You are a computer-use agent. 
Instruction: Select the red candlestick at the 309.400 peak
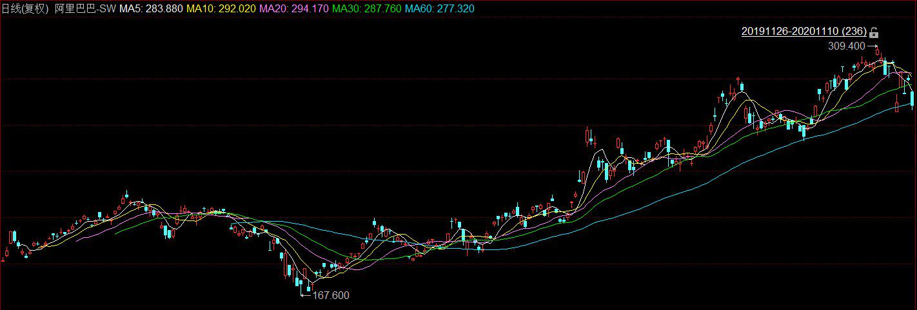[878, 53]
